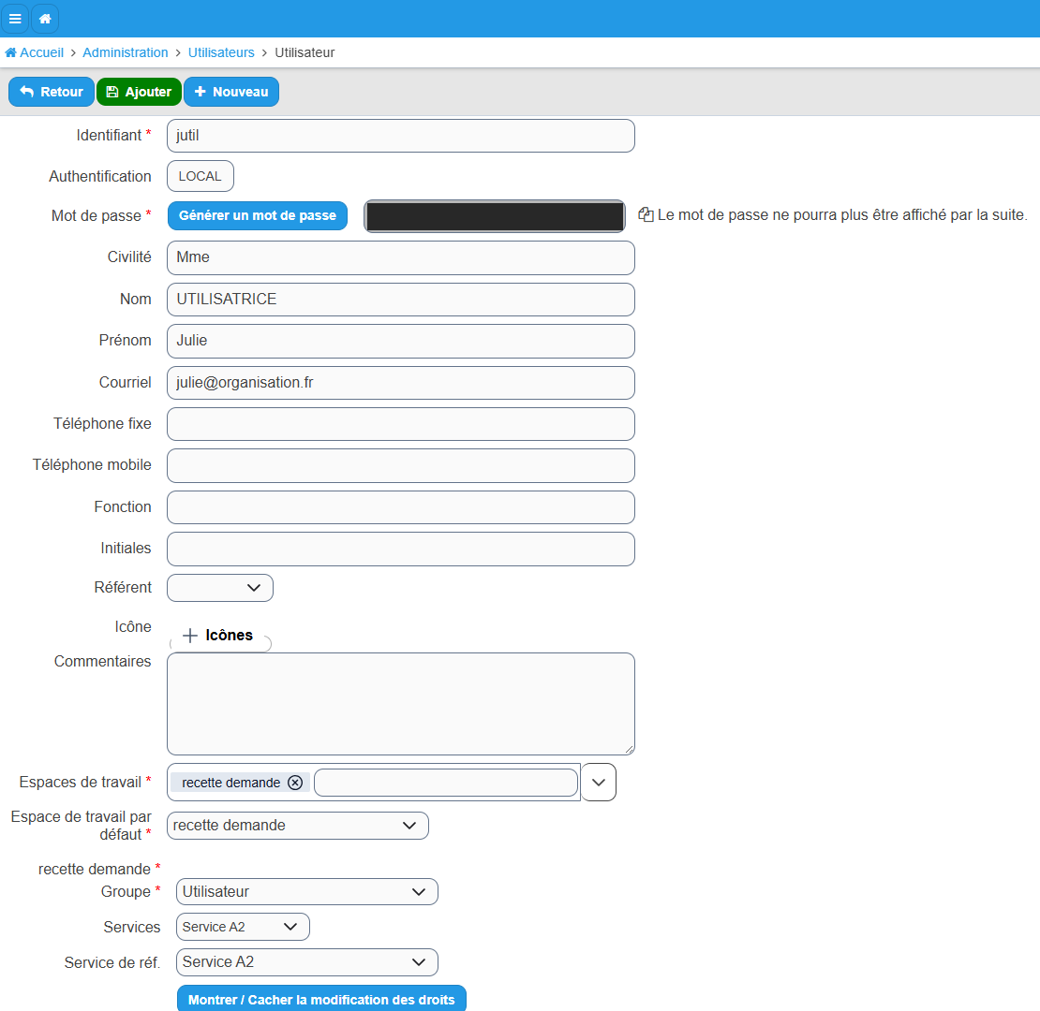1040x1011 pixels.
Task: Click the home icon in top bar
Action: [x=45, y=19]
